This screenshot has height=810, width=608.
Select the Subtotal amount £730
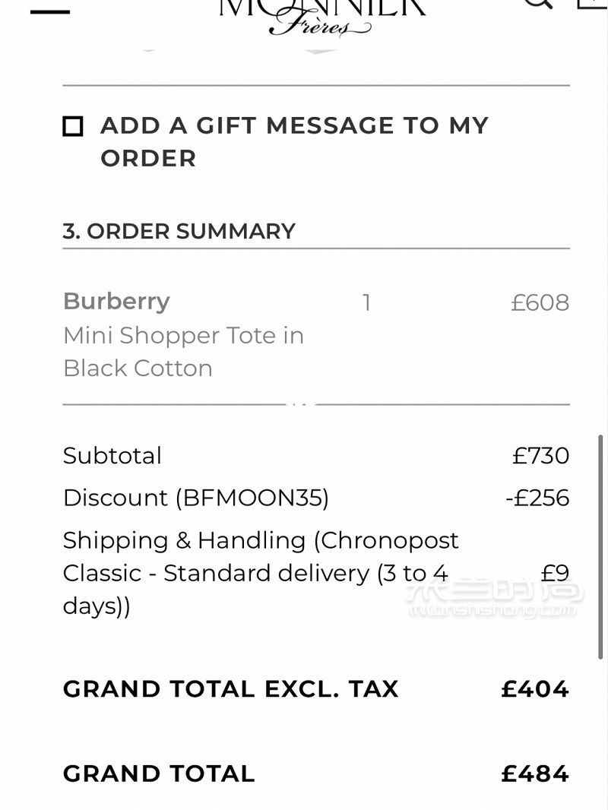point(540,456)
